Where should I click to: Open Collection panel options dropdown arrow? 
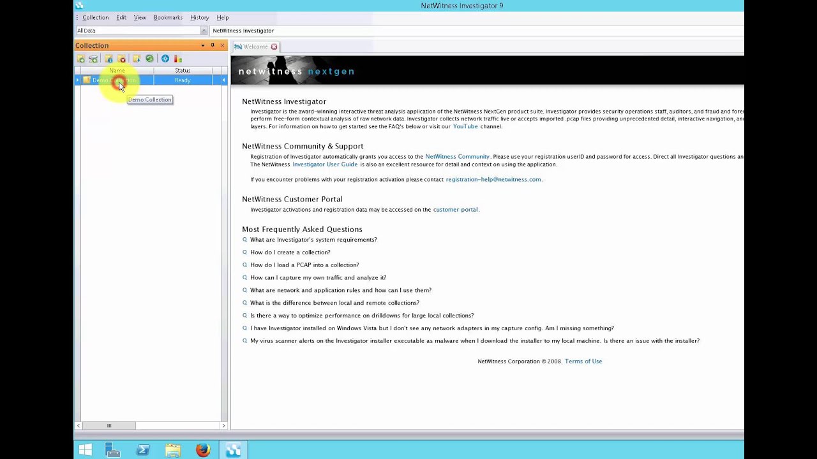[203, 45]
